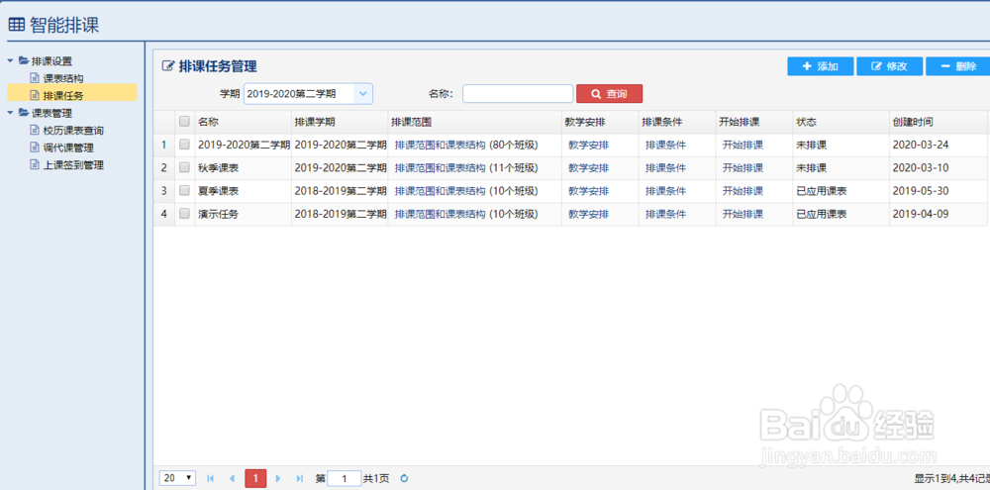The height and width of the screenshot is (490, 990).
Task: Click the document icon beside 调代课管理
Action: (36, 147)
